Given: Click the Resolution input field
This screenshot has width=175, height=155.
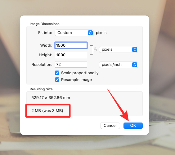Looking at the screenshot, I should tap(71, 65).
